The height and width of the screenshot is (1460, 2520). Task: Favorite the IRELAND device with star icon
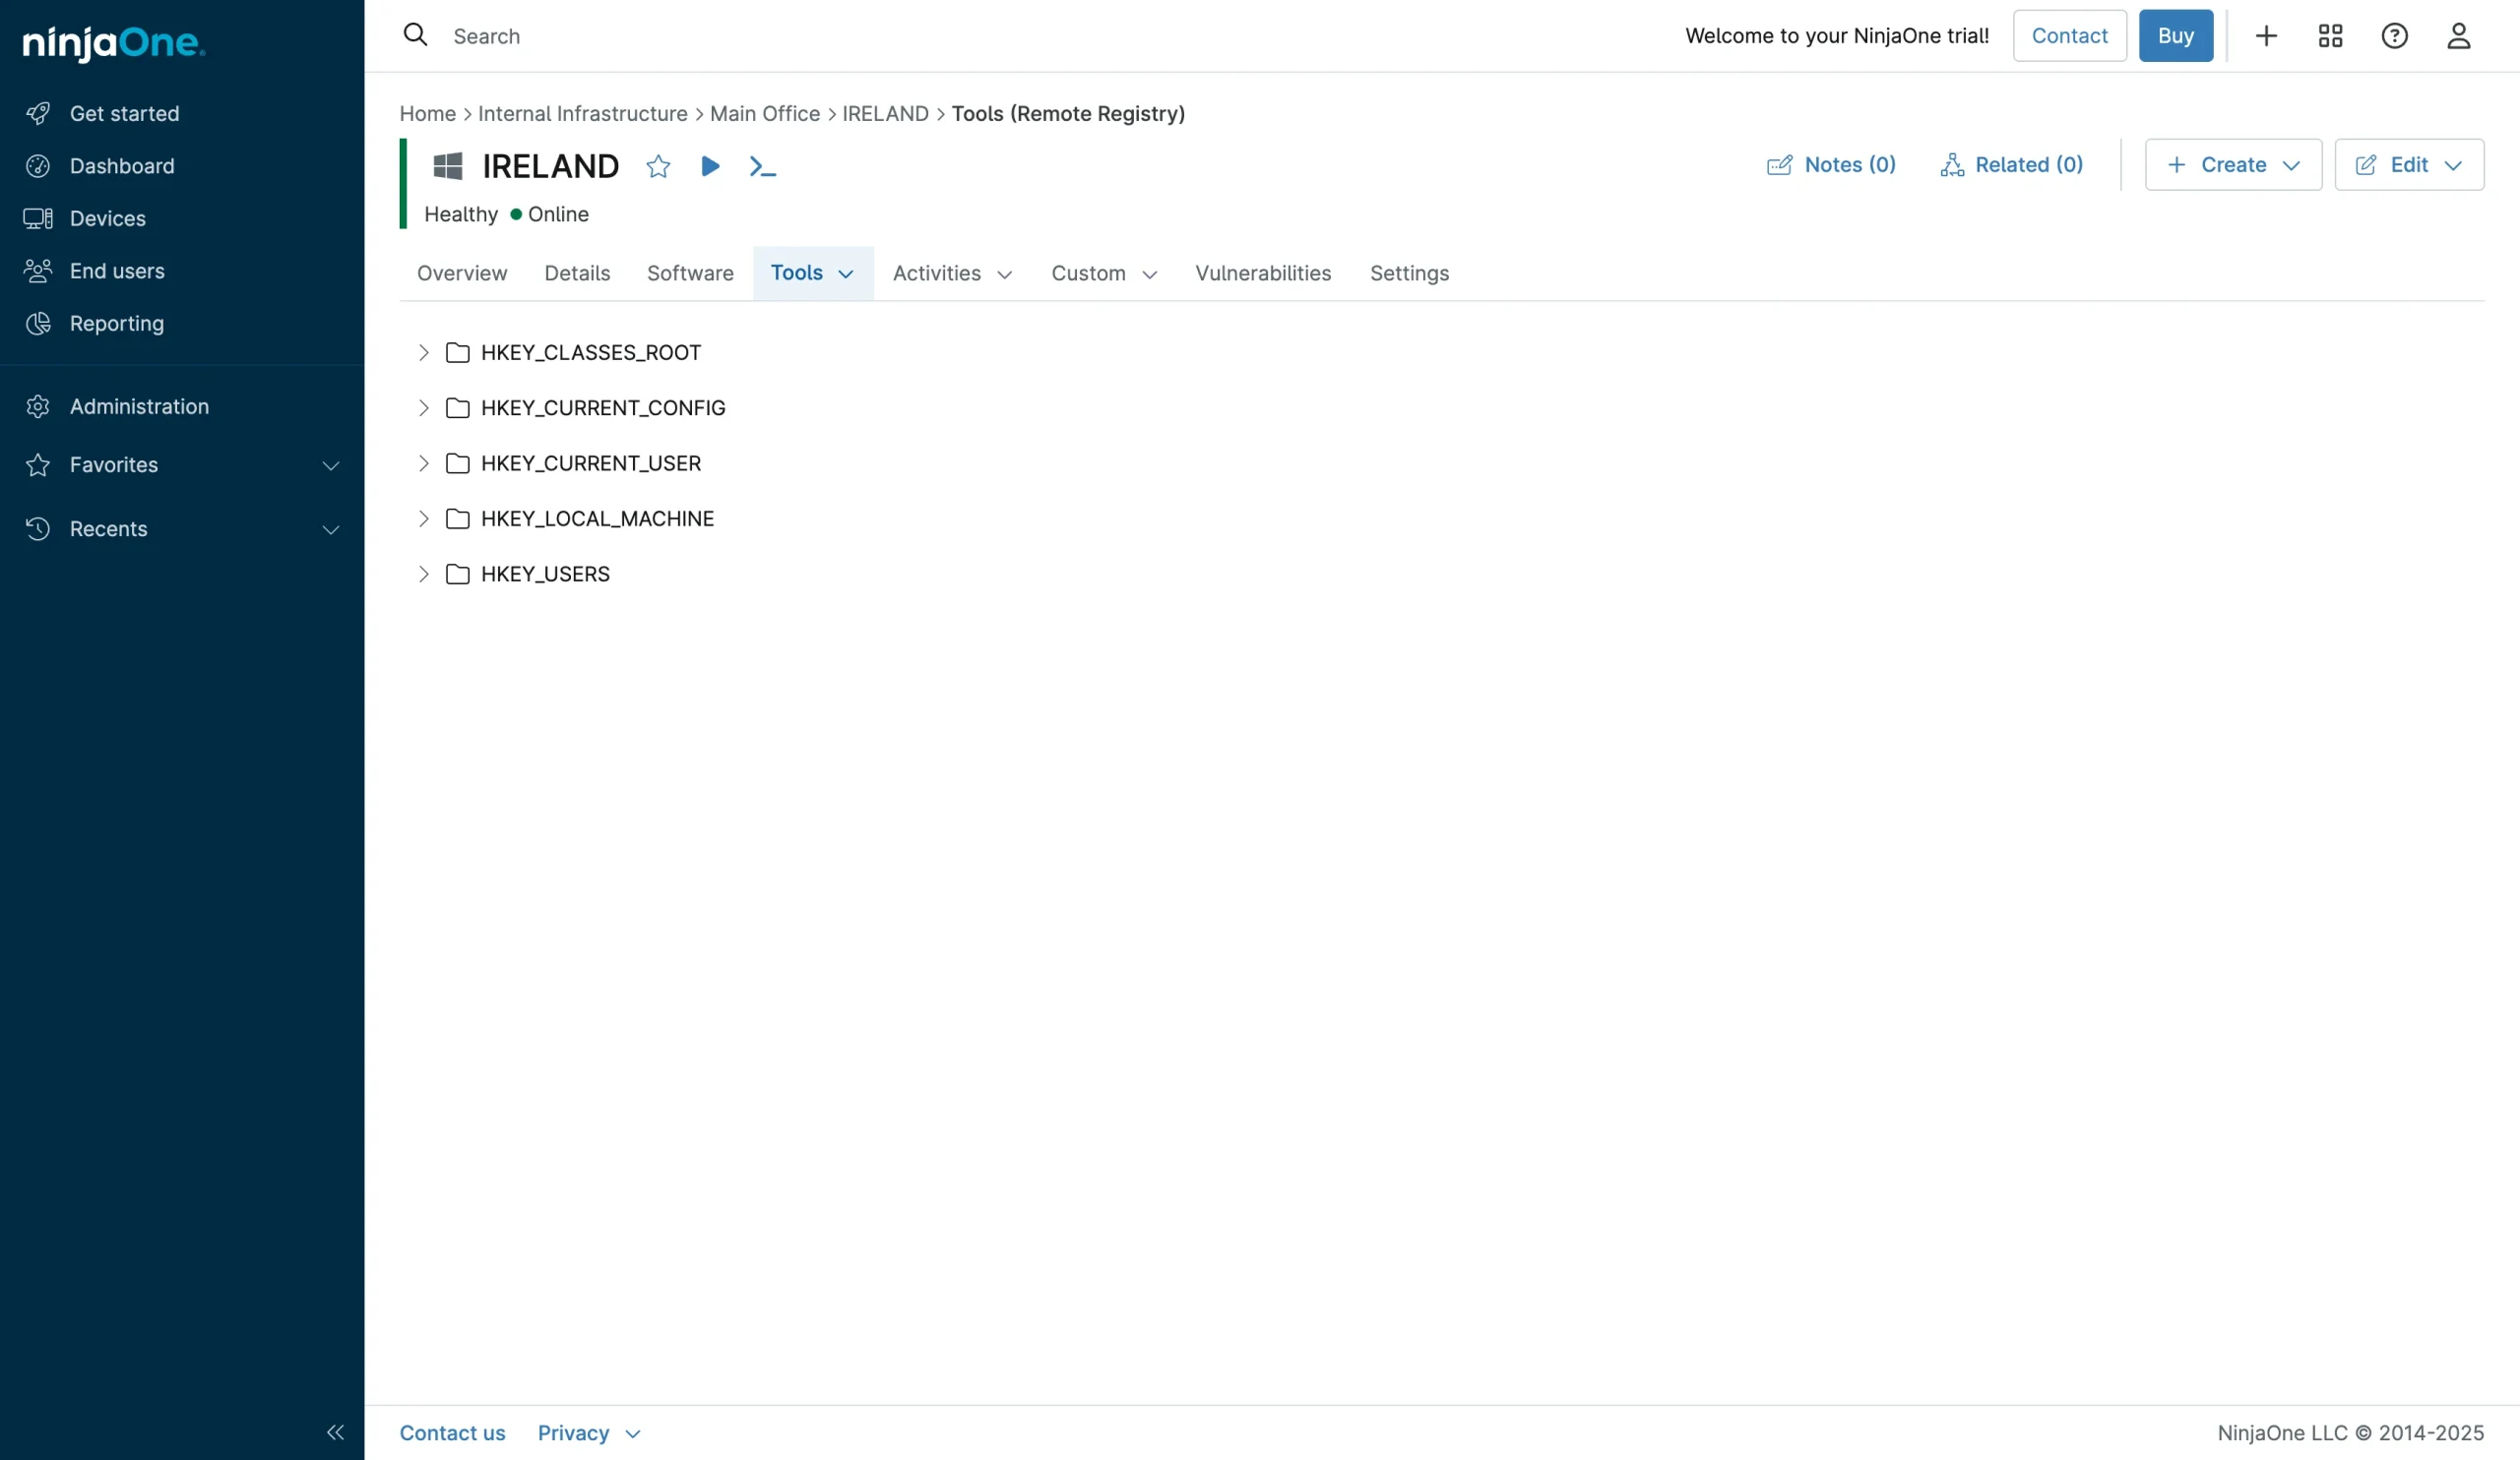tap(658, 166)
